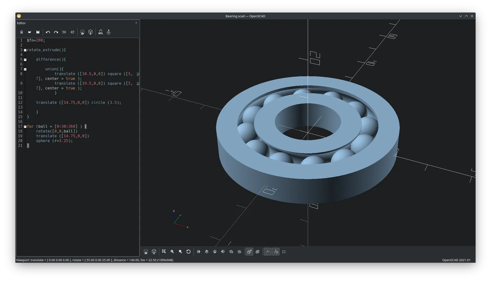Switch to the Front view
This screenshot has height=281, width=491.
click(x=231, y=252)
